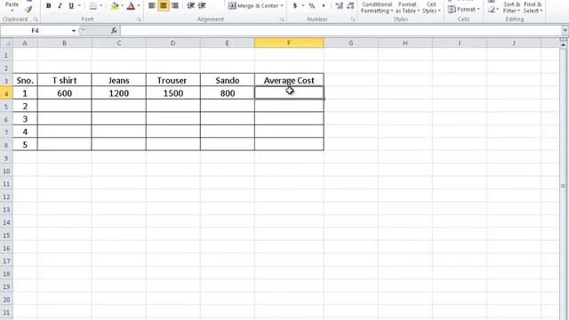
Task: Open the Cells Format menu
Action: pyautogui.click(x=463, y=9)
